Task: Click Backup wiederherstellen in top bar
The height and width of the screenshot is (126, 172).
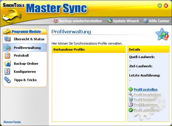Action: (81, 21)
